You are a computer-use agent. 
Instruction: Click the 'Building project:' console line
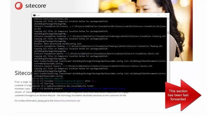[x=79, y=89]
